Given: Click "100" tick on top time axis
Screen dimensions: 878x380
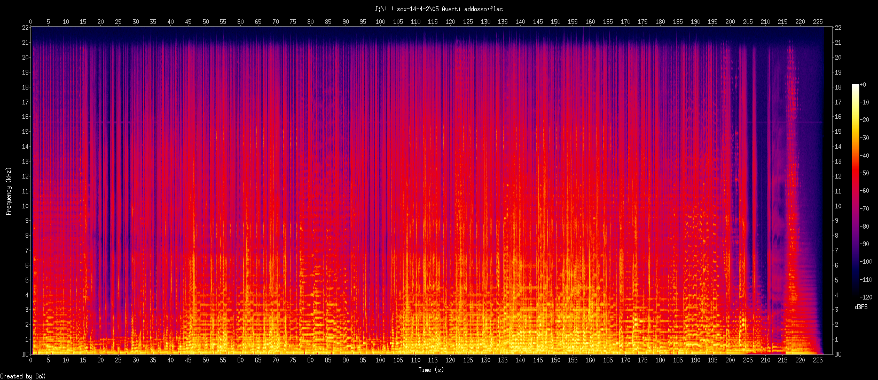Looking at the screenshot, I should click(380, 22).
